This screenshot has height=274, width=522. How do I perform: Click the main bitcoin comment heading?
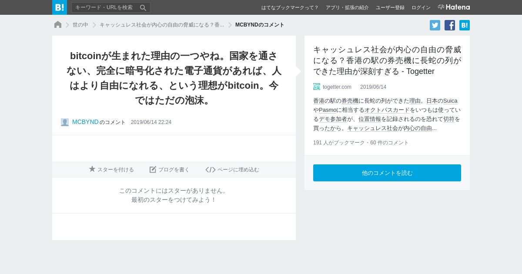click(174, 78)
